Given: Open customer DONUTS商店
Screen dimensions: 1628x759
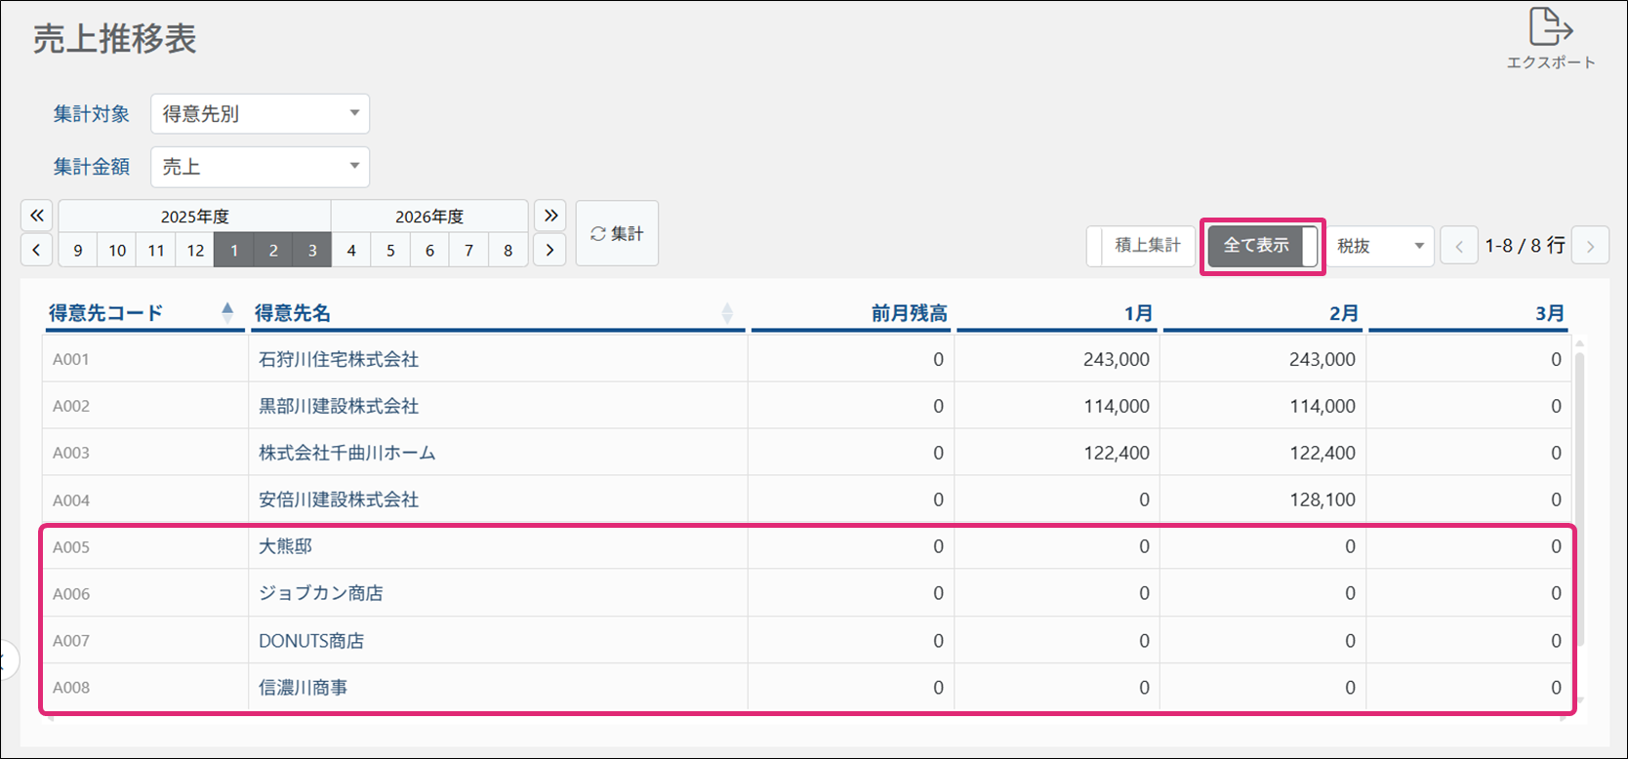Looking at the screenshot, I should coord(310,641).
